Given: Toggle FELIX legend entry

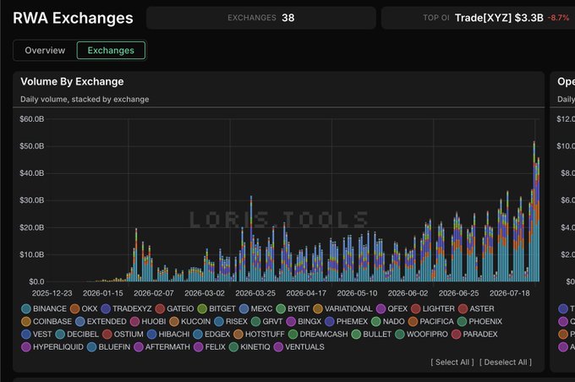Looking at the screenshot, I should 210,347.
